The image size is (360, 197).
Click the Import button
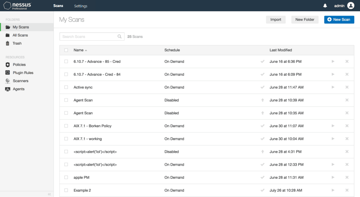(276, 19)
